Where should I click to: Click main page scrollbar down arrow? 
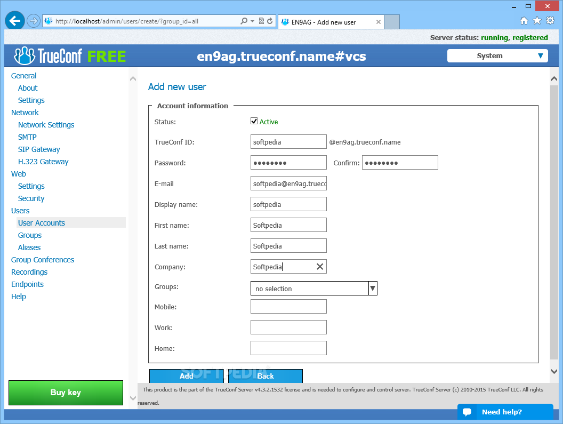554,371
